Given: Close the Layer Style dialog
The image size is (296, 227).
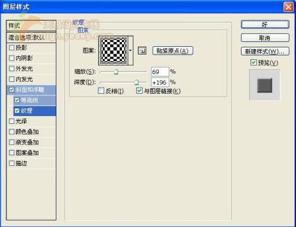Looking at the screenshot, I should pos(288,7).
